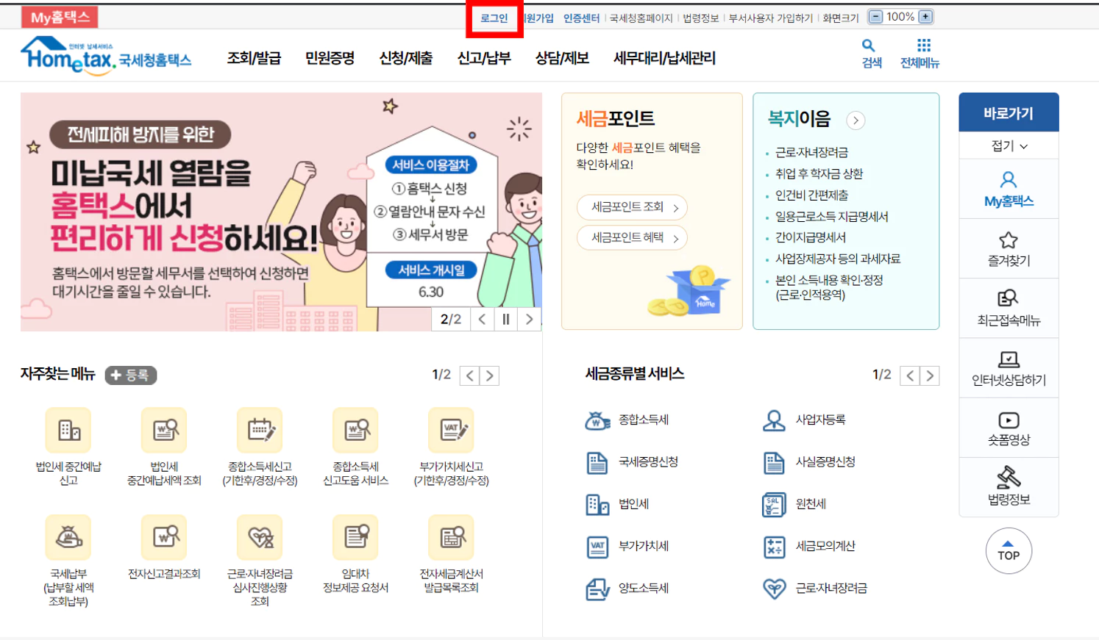Open 국세청홈페이지 link
The height and width of the screenshot is (640, 1099).
pos(641,18)
